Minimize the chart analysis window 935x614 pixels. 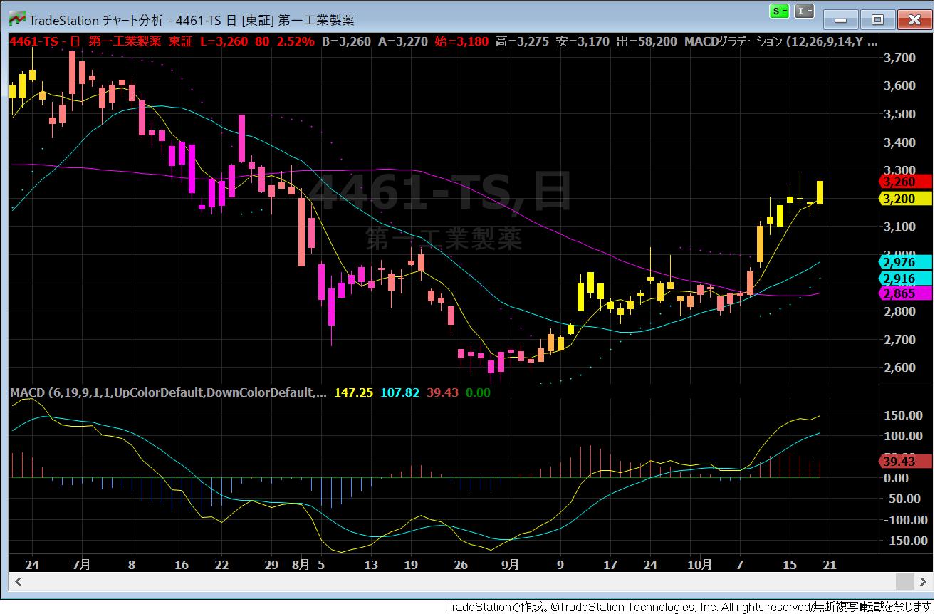click(840, 19)
